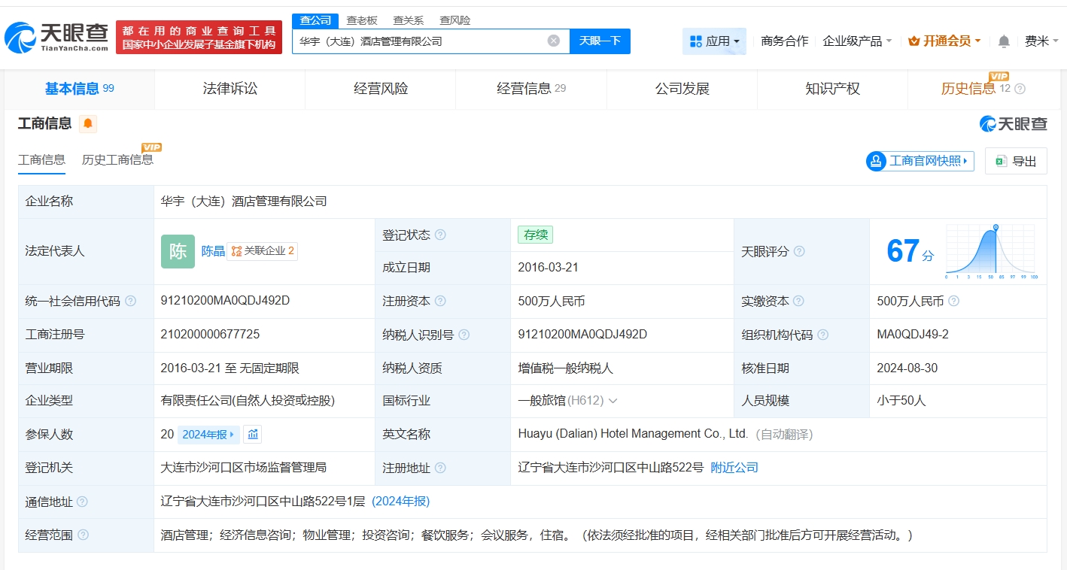Open the 附近公司 link

[x=734, y=468]
